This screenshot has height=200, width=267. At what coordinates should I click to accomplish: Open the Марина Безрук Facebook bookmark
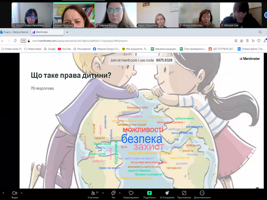[106, 49]
